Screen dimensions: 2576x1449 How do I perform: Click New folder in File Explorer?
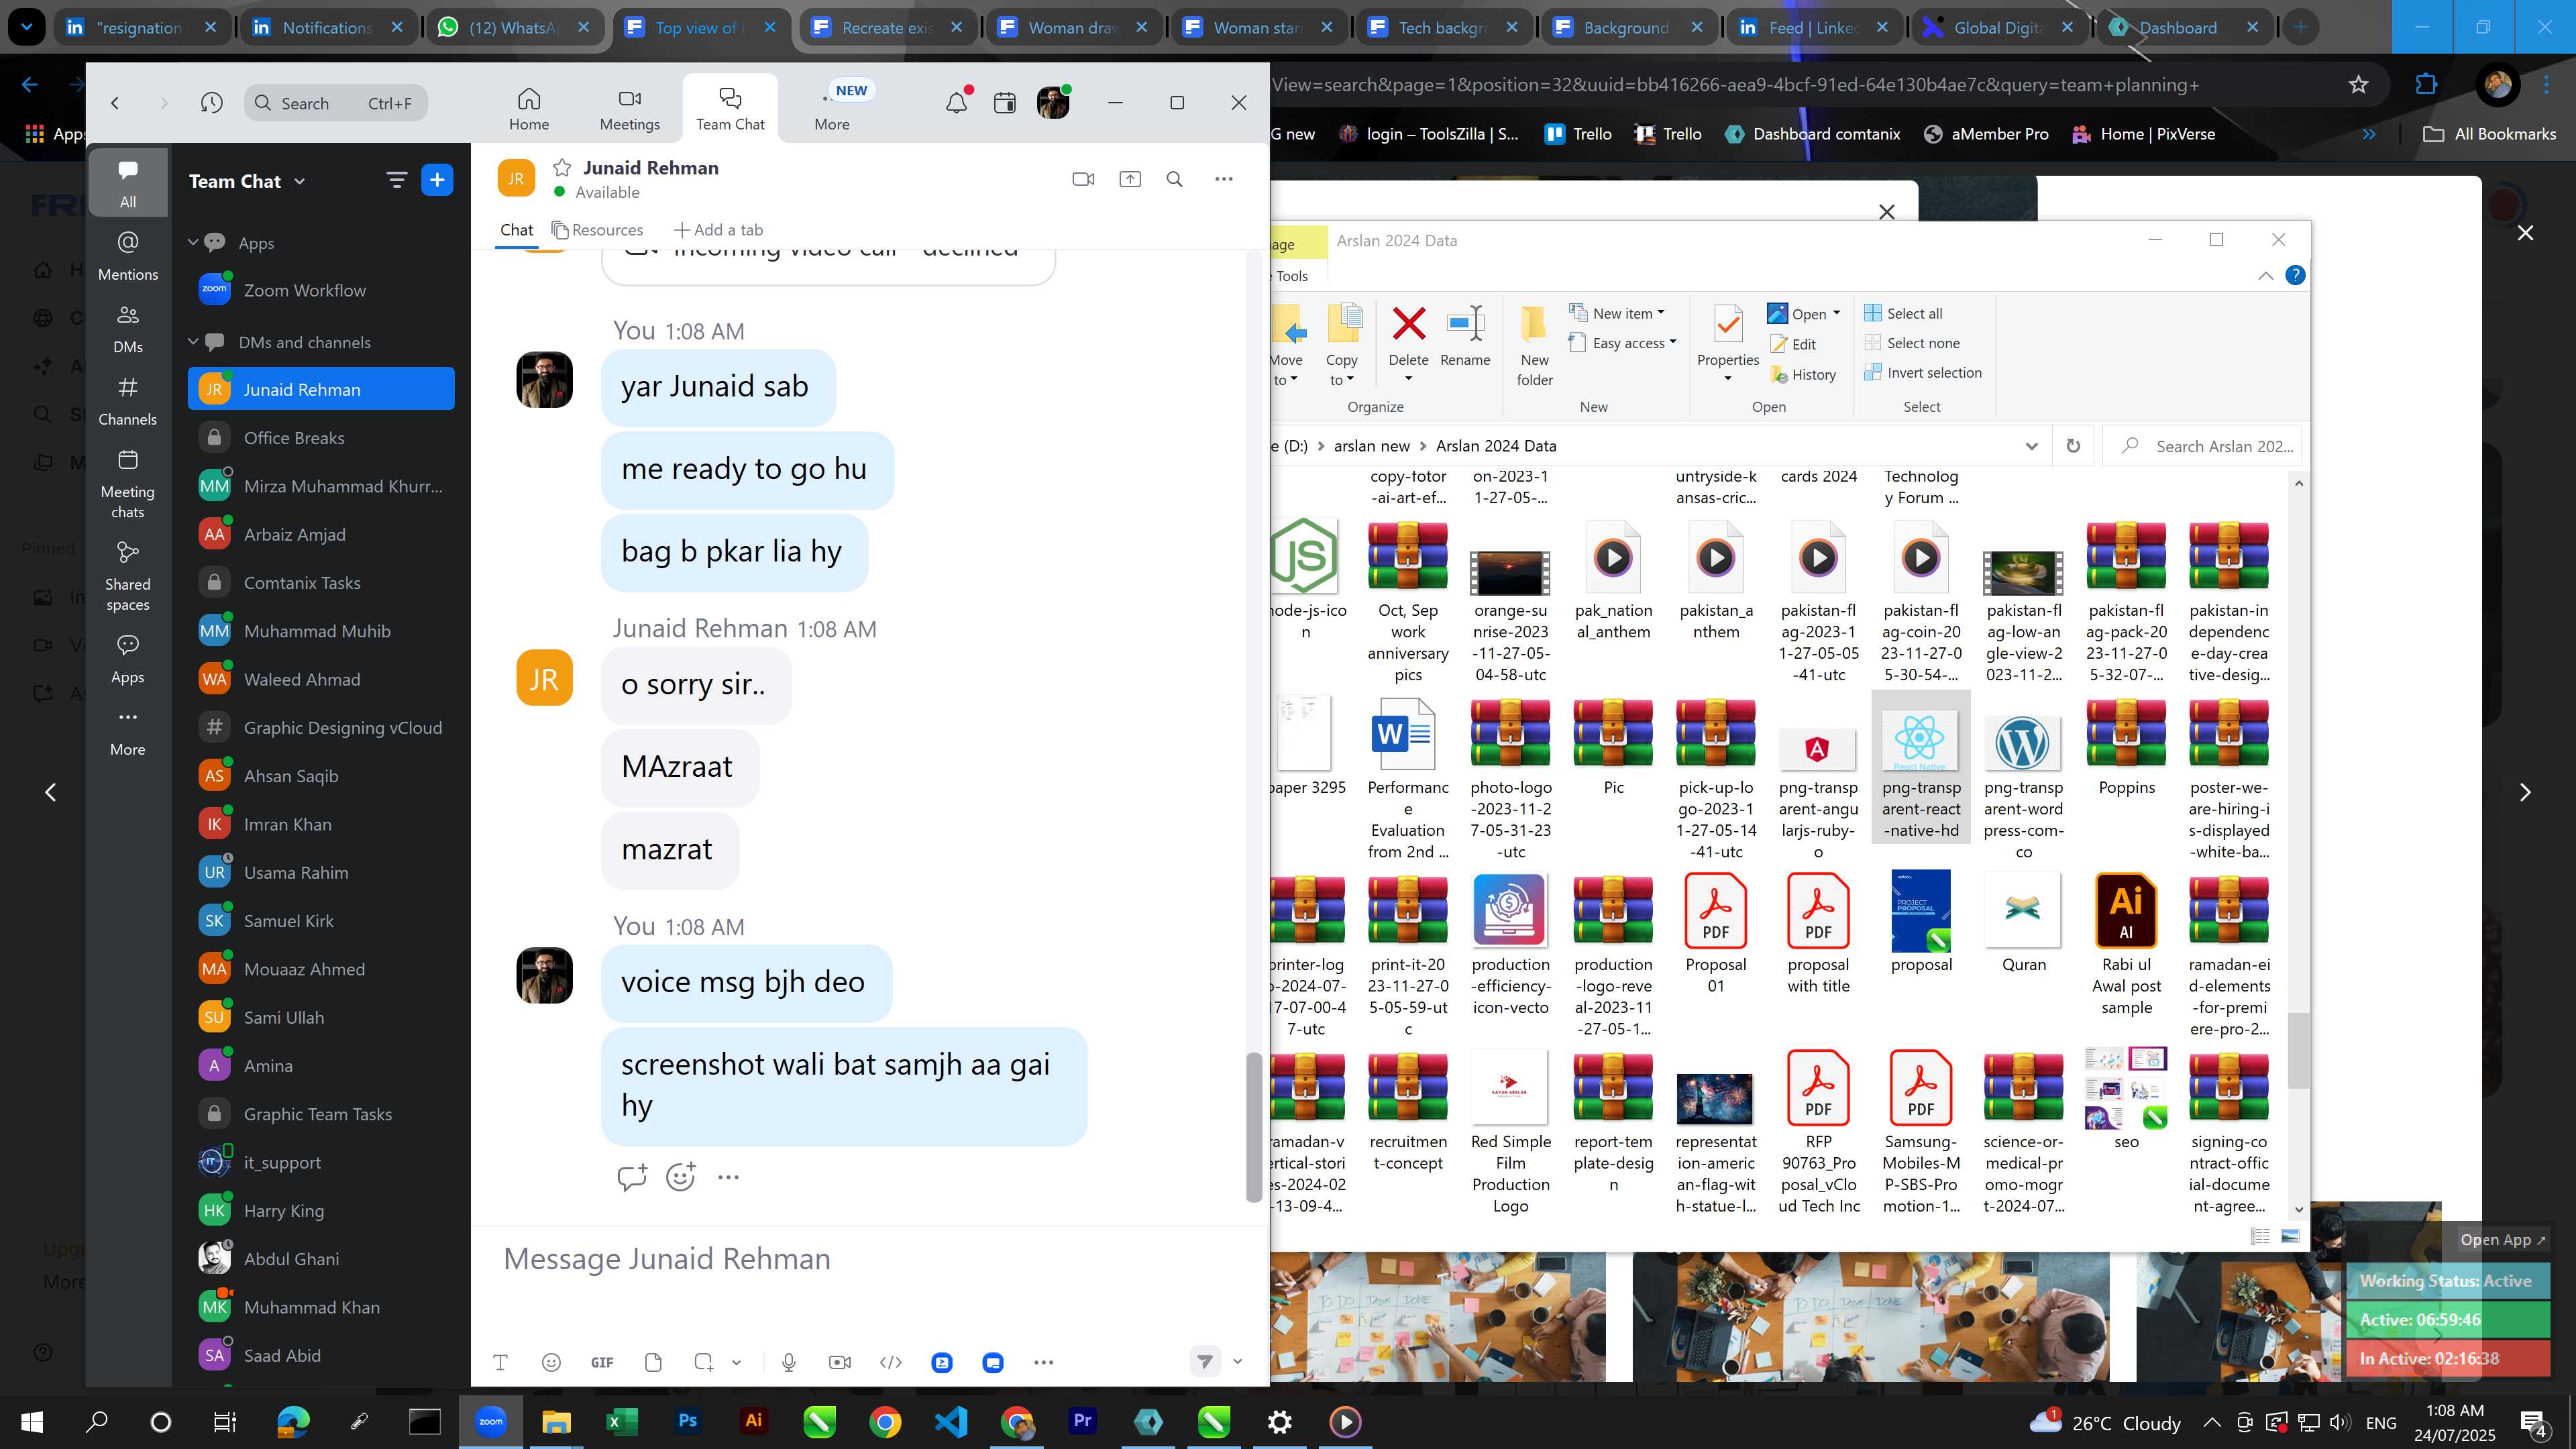click(x=1534, y=346)
